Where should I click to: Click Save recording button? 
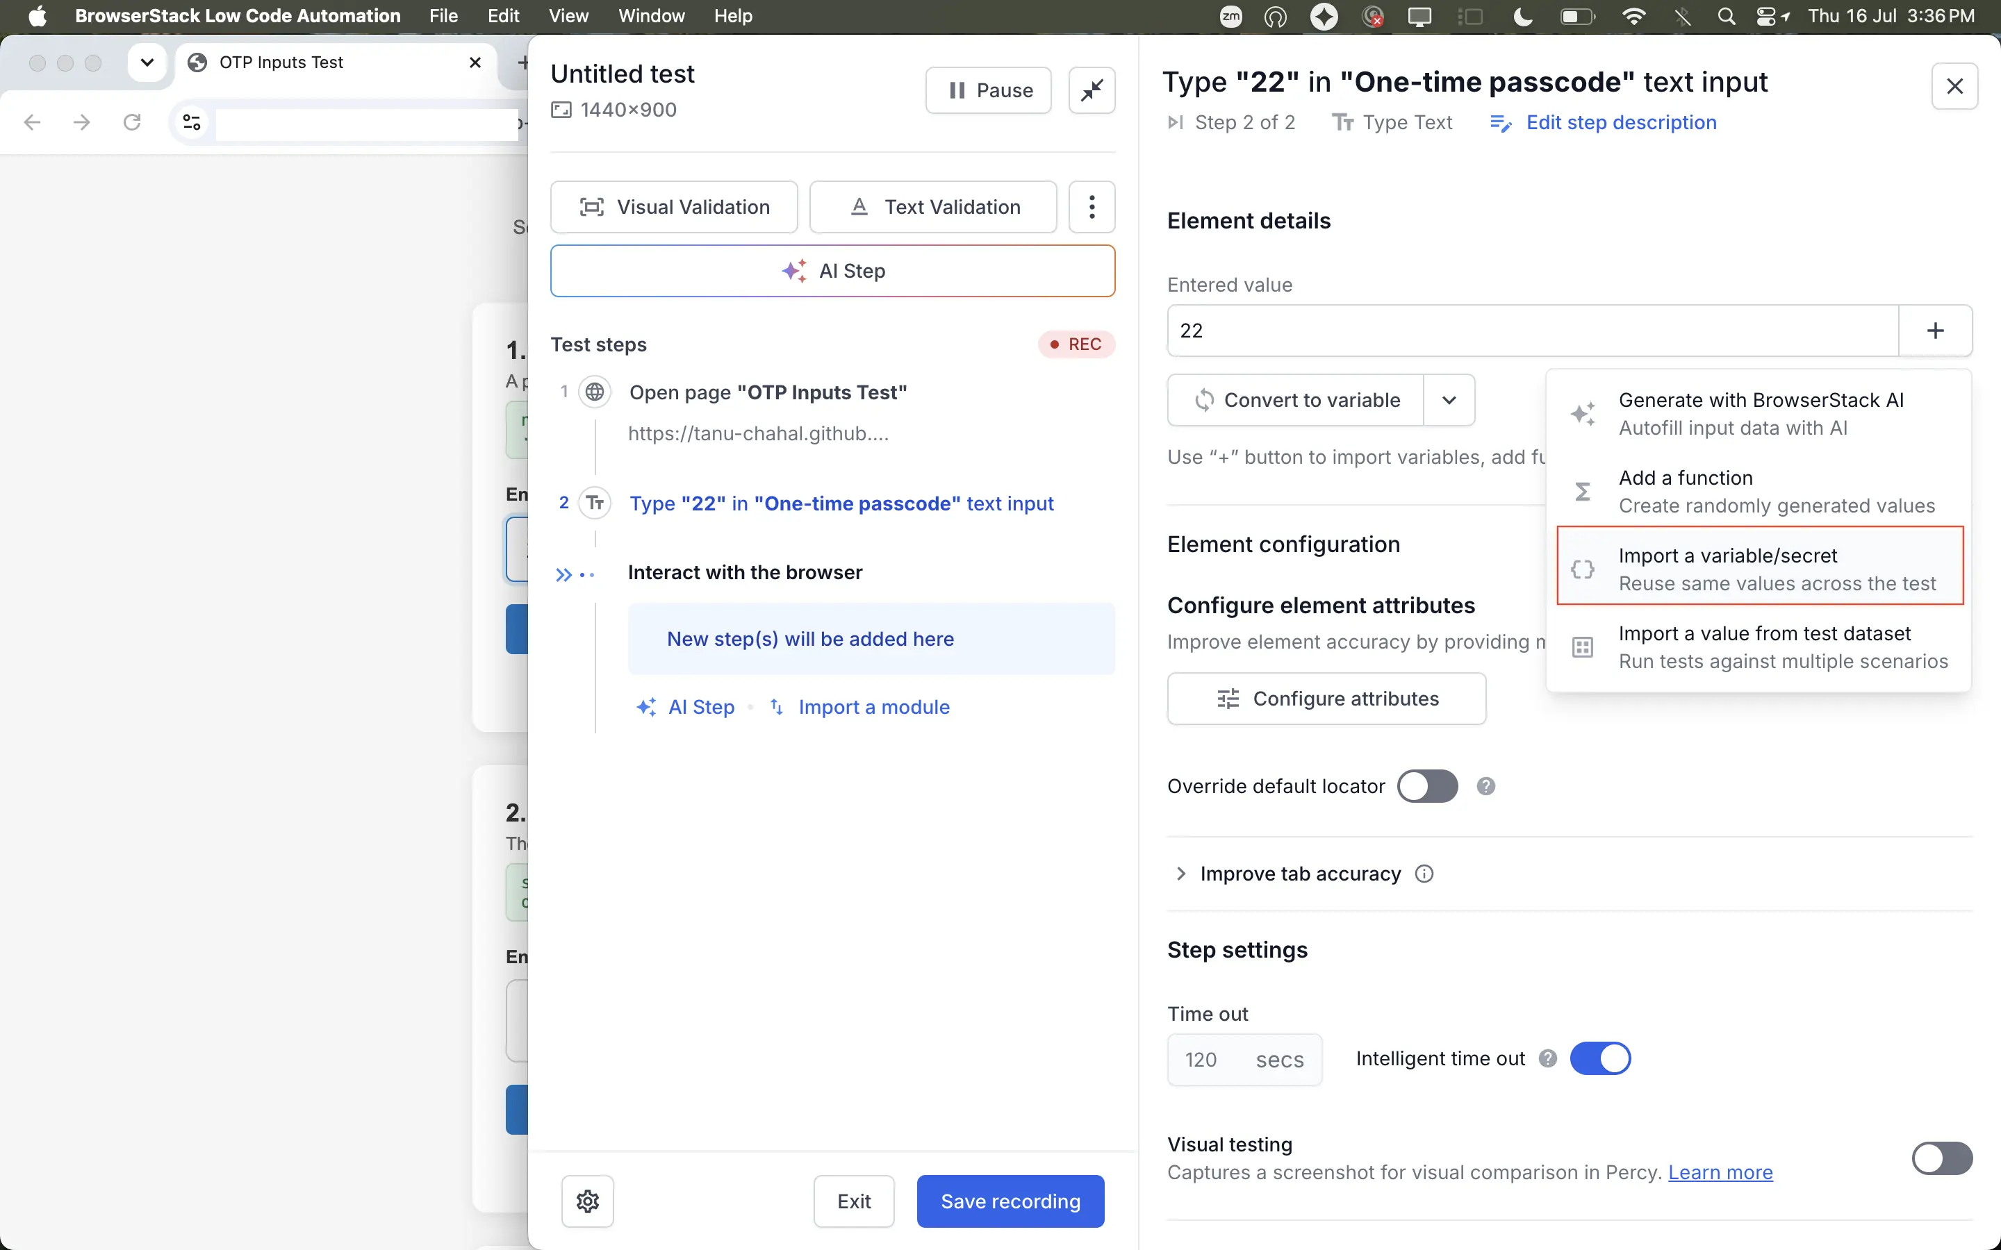[1010, 1201]
